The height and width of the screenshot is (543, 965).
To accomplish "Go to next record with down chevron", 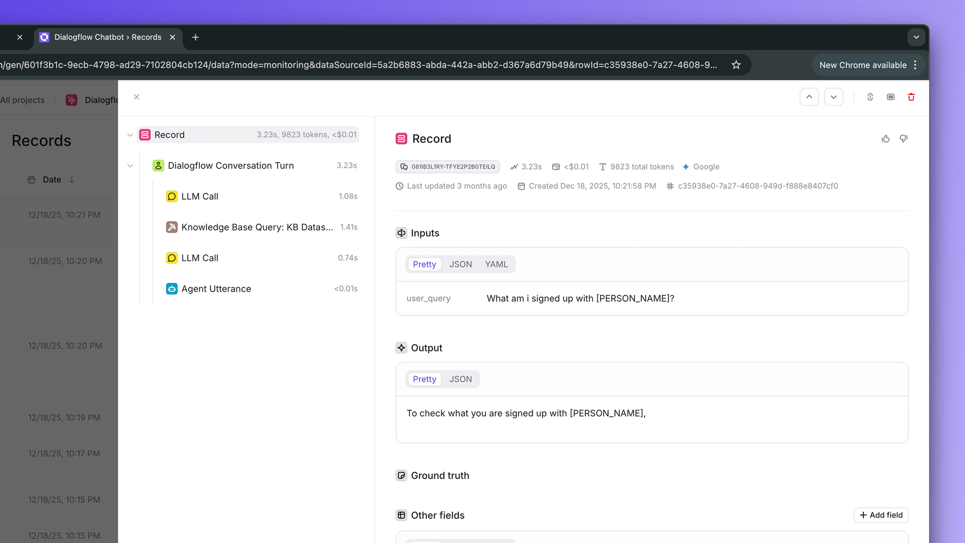I will 834,97.
